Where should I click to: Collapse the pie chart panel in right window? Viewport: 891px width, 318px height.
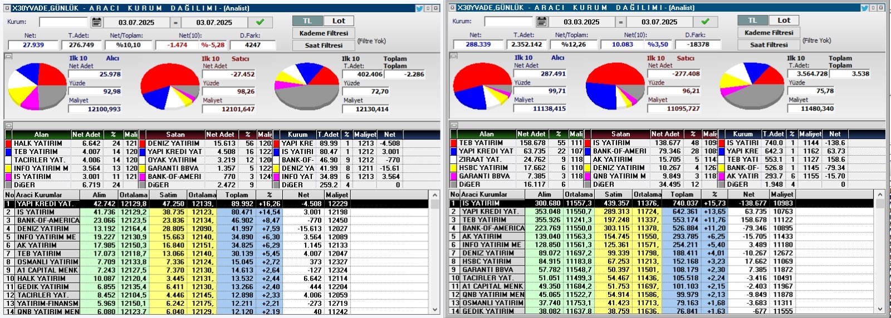click(x=454, y=56)
